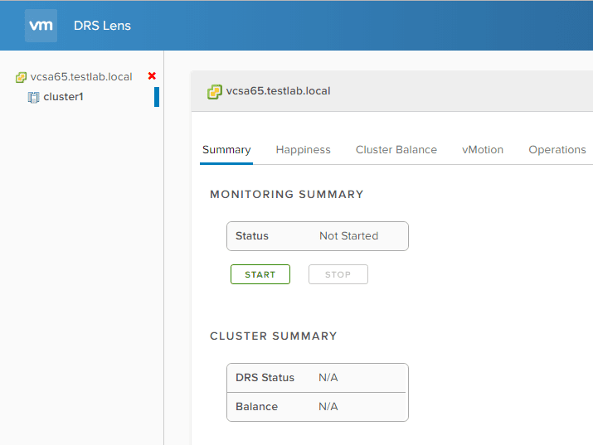Click the "Not Started" status value
Image resolution: width=593 pixels, height=445 pixels.
point(348,236)
